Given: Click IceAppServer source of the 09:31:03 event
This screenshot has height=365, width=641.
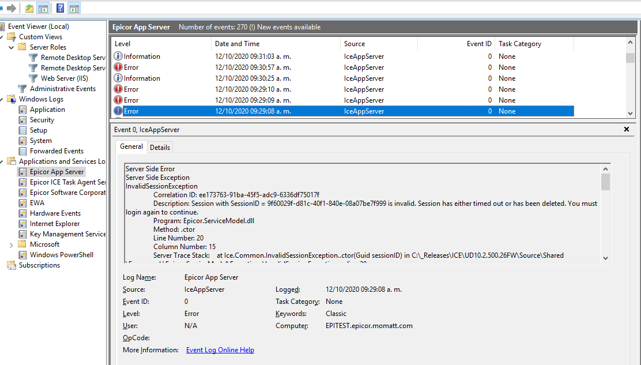Looking at the screenshot, I should [364, 57].
